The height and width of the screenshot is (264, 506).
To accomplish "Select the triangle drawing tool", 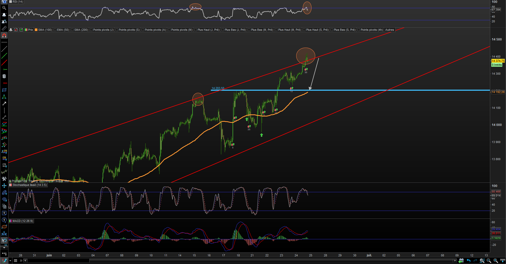I will point(4,97).
